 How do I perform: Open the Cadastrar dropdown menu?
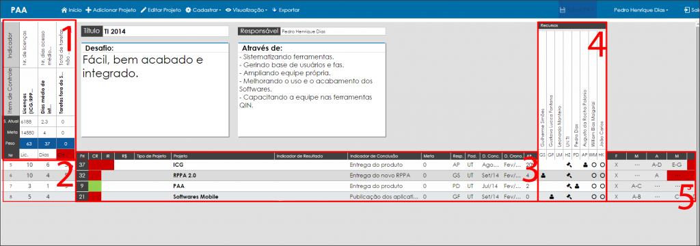tap(204, 10)
